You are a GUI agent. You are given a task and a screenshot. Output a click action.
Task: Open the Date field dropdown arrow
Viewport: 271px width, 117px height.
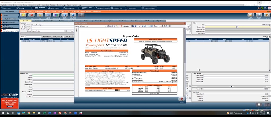point(270,25)
